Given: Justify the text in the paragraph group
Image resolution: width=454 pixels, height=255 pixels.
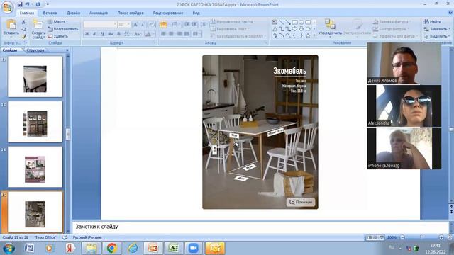Looking at the screenshot, I should click(x=187, y=34).
